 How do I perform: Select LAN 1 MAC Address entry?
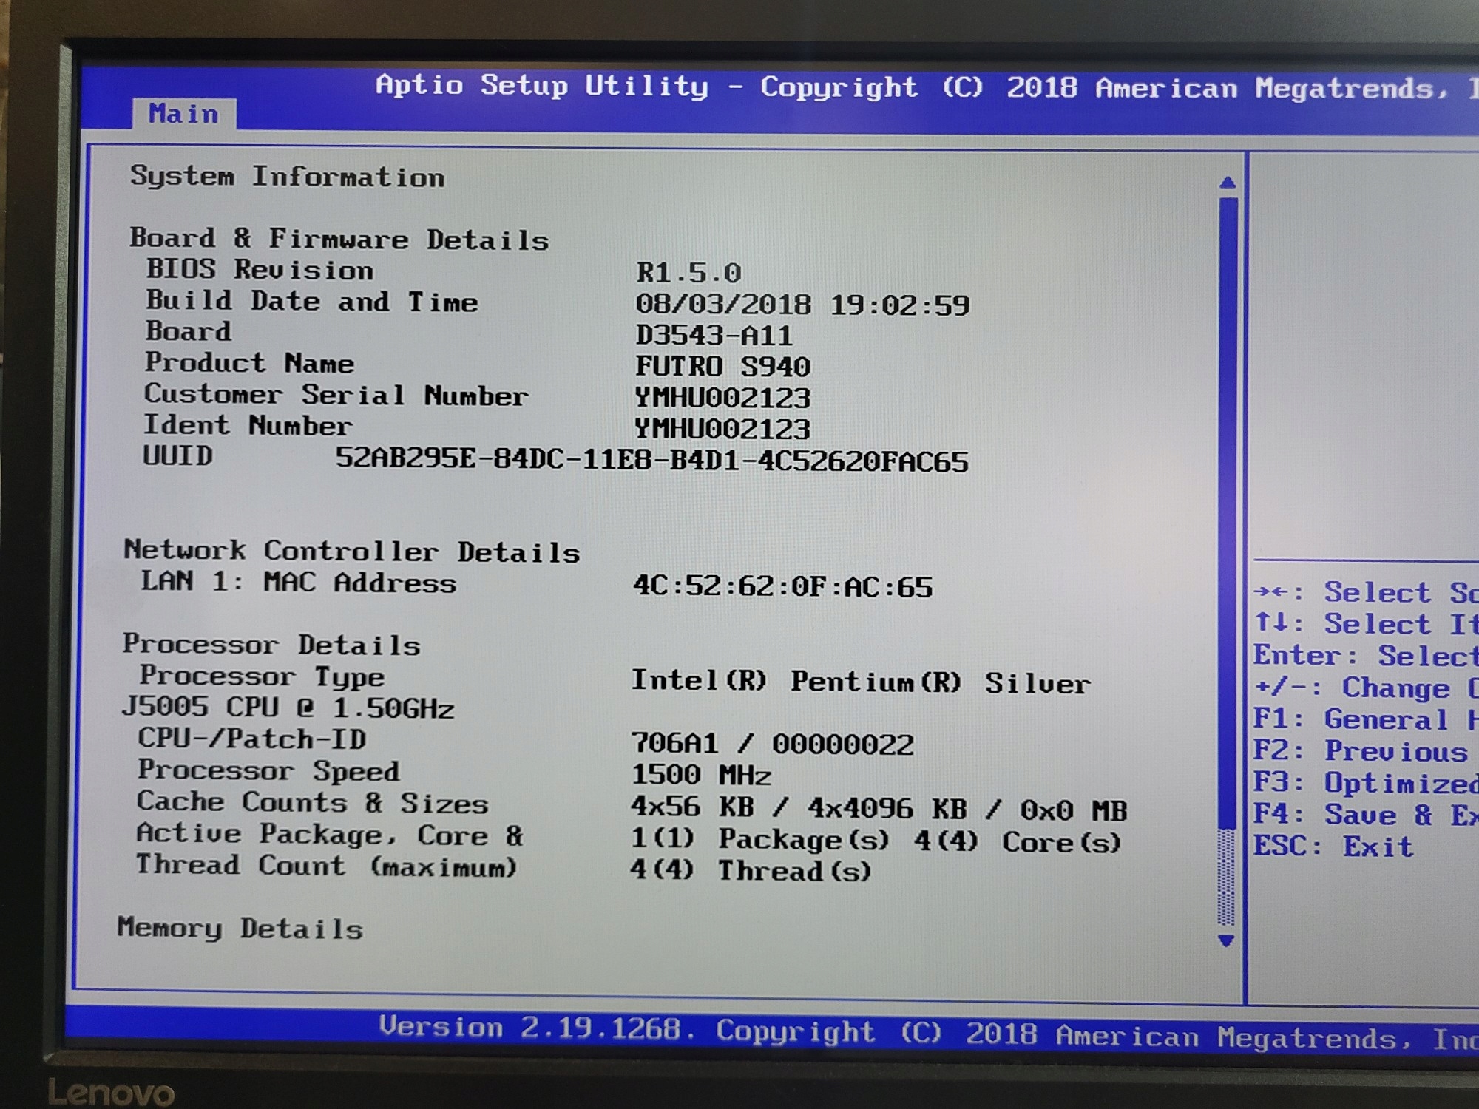coord(298,583)
